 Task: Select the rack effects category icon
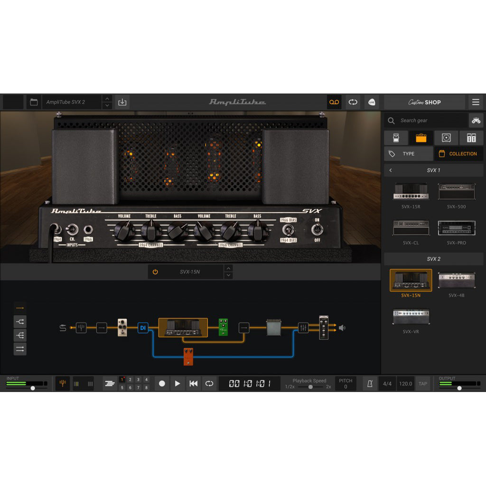(x=470, y=138)
